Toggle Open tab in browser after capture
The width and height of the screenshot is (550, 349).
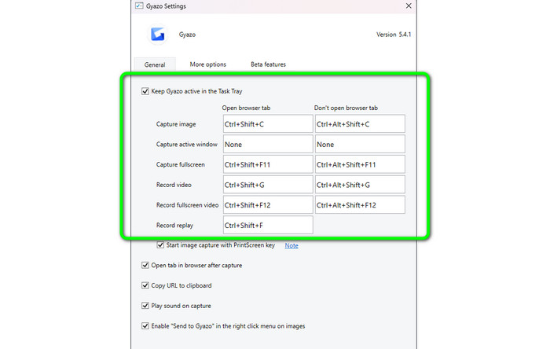(145, 265)
